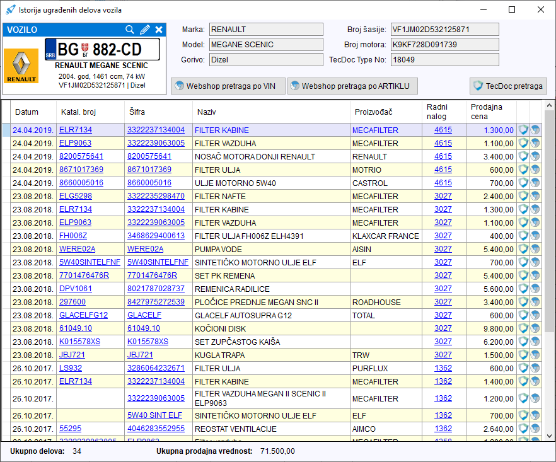Viewport: 556px width, 462px height.
Task: Click the BG 882-CD license plate
Action: tap(102, 49)
